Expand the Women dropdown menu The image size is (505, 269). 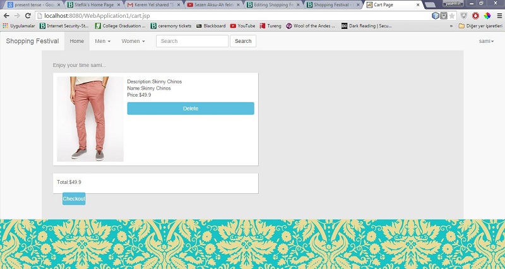[133, 41]
